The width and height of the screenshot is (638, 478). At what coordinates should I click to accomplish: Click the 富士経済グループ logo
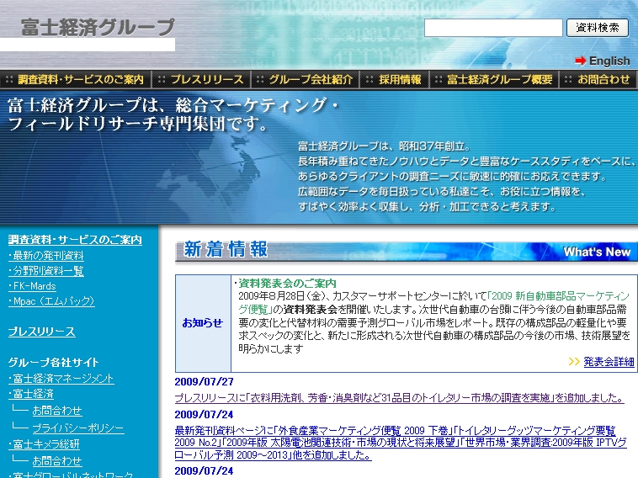98,27
